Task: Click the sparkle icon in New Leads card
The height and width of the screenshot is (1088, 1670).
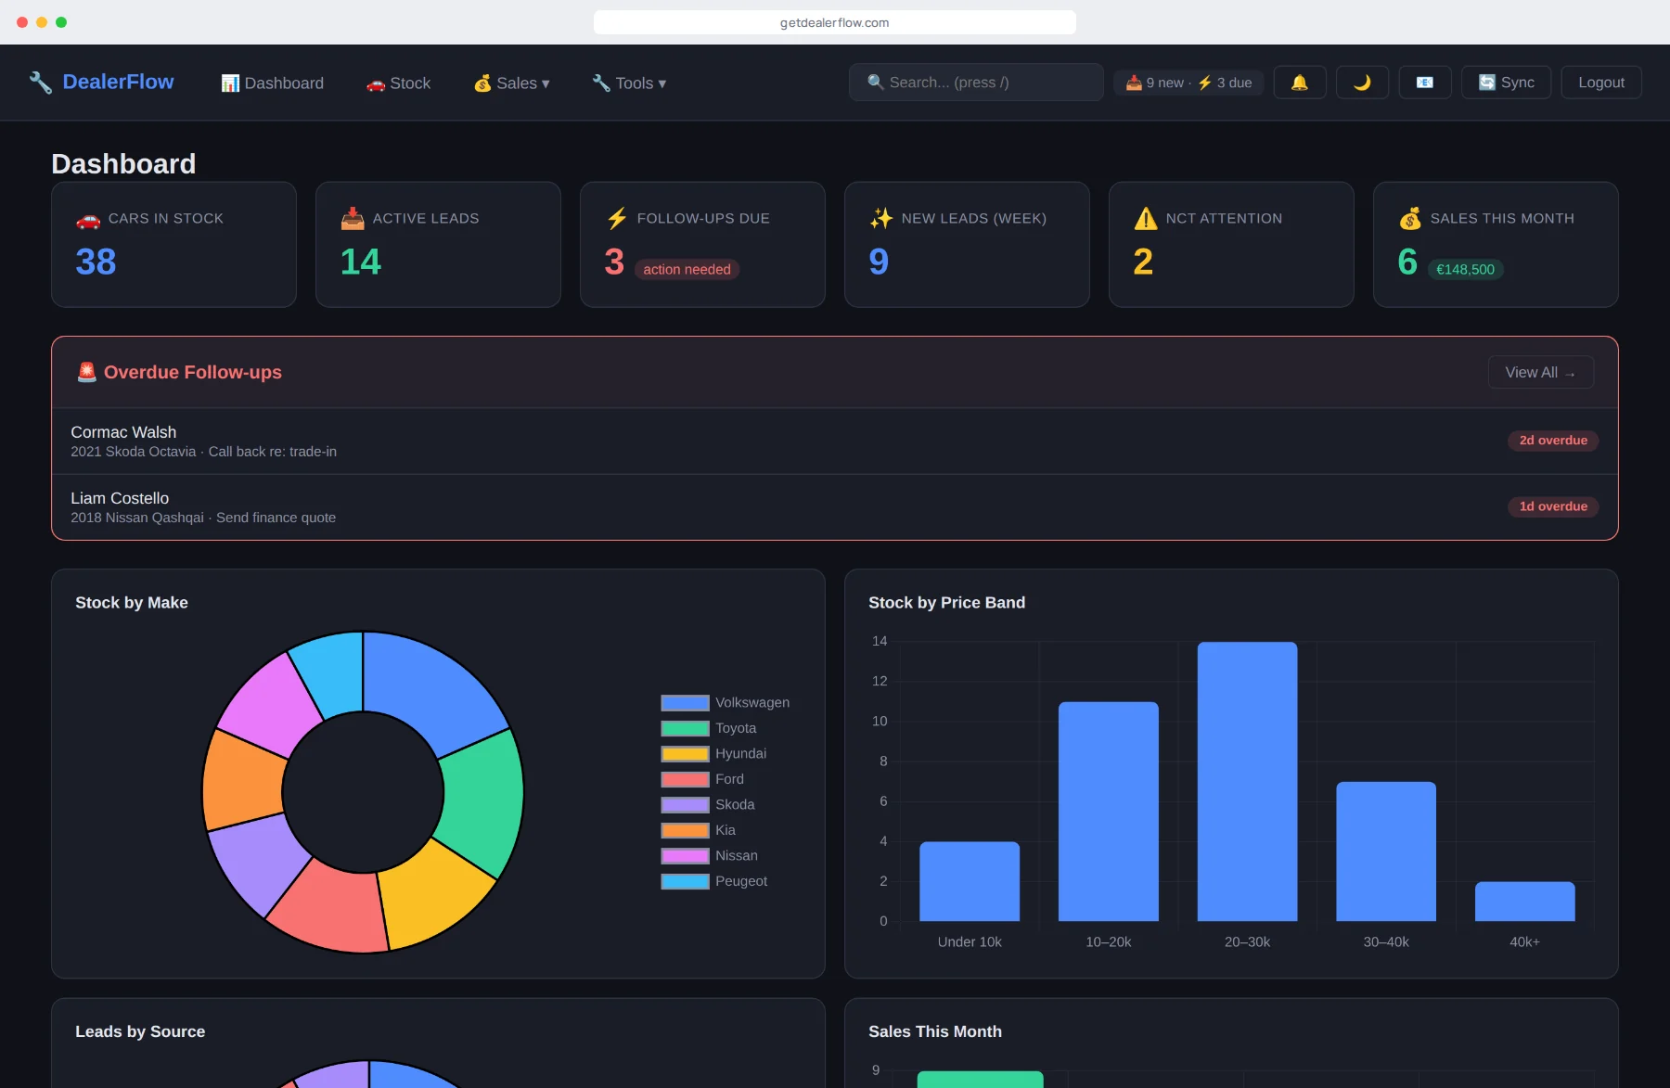Action: [881, 219]
